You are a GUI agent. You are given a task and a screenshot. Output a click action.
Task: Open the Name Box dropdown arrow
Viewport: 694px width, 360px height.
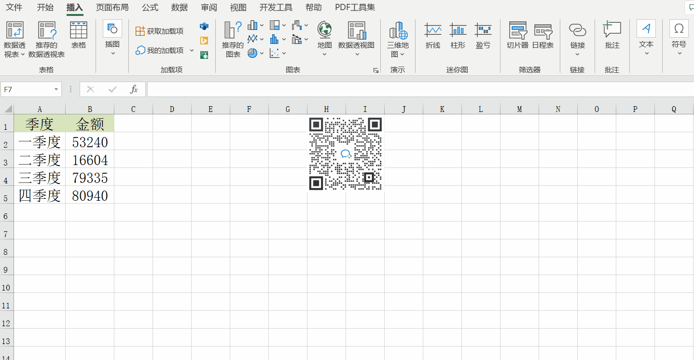(56, 89)
